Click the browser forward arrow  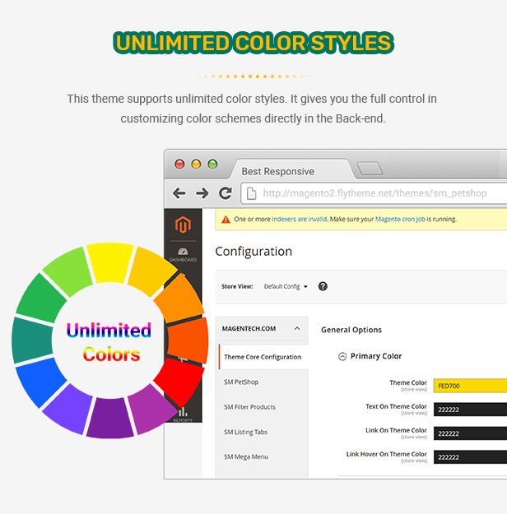coord(202,193)
